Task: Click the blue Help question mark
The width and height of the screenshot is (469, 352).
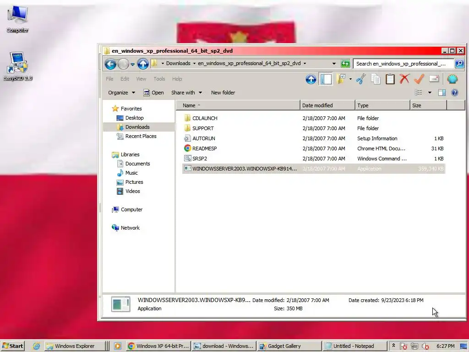Action: click(455, 93)
